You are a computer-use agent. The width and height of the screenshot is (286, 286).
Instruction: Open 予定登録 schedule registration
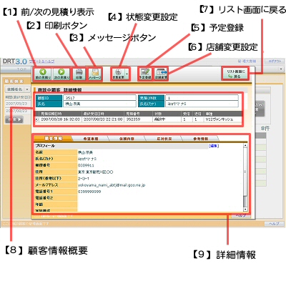pyautogui.click(x=145, y=74)
